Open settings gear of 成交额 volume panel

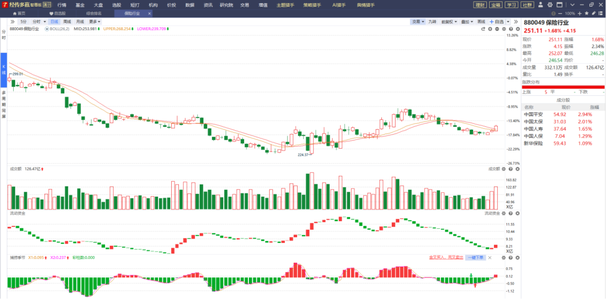tap(503, 169)
